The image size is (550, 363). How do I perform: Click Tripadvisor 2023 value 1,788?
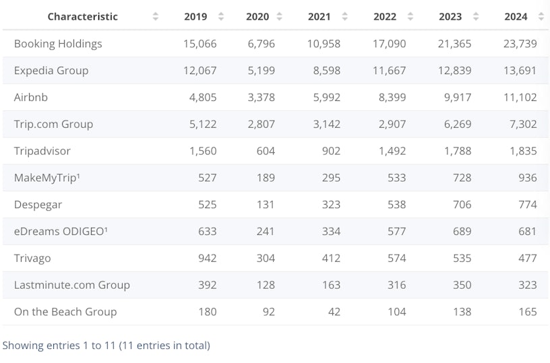(x=458, y=151)
